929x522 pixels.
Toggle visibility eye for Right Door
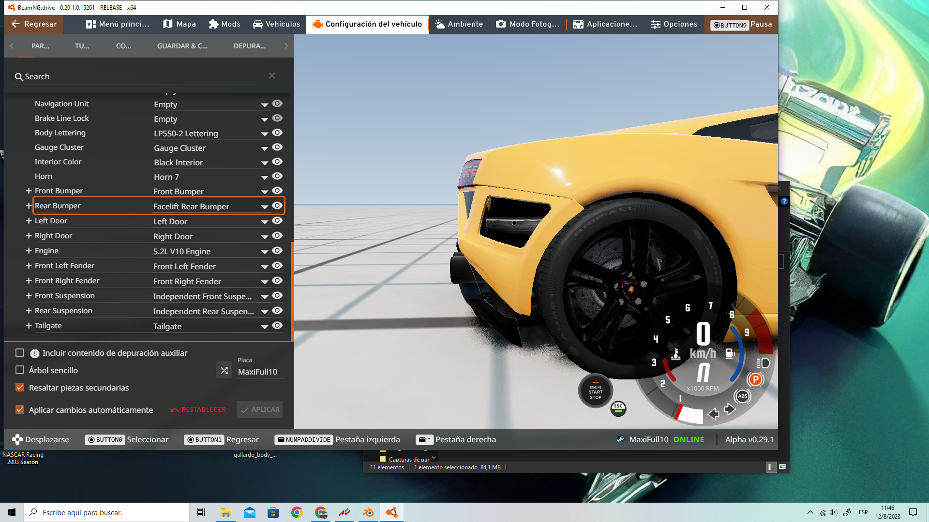click(x=277, y=235)
